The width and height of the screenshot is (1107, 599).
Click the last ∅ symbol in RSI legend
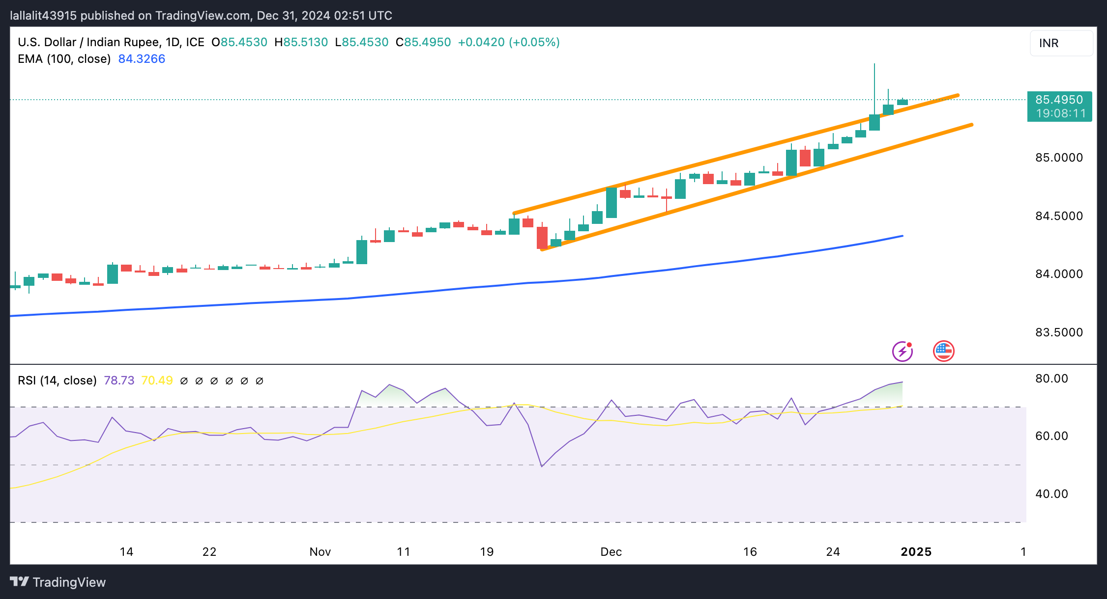point(260,381)
